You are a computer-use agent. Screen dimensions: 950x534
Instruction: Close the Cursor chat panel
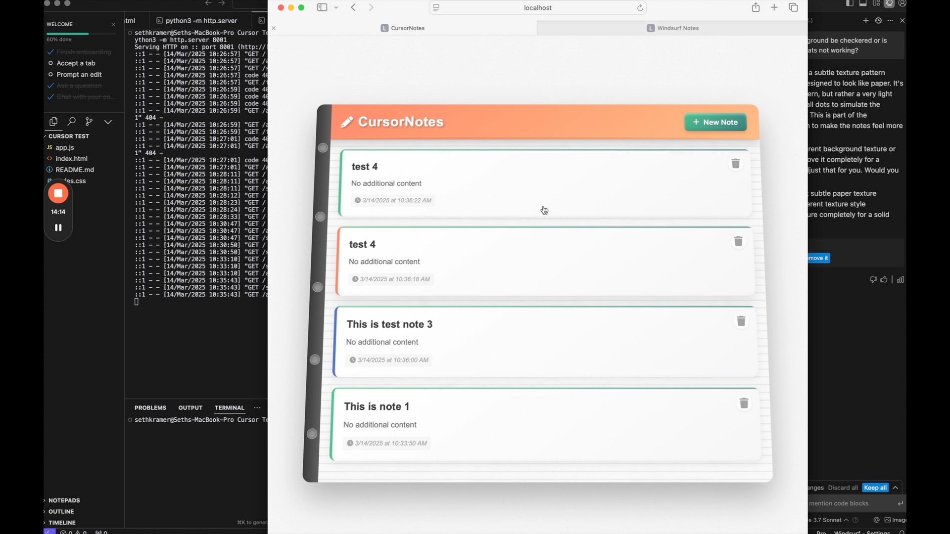(x=902, y=21)
